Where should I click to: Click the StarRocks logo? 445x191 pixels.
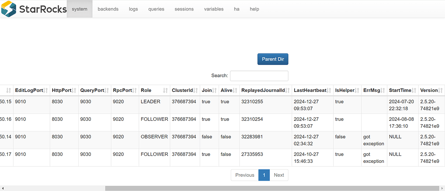34,9
